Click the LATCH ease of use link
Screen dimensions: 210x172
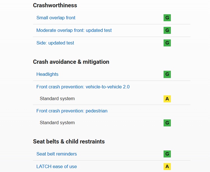(57, 166)
